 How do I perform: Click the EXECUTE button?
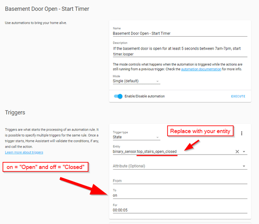(x=238, y=96)
